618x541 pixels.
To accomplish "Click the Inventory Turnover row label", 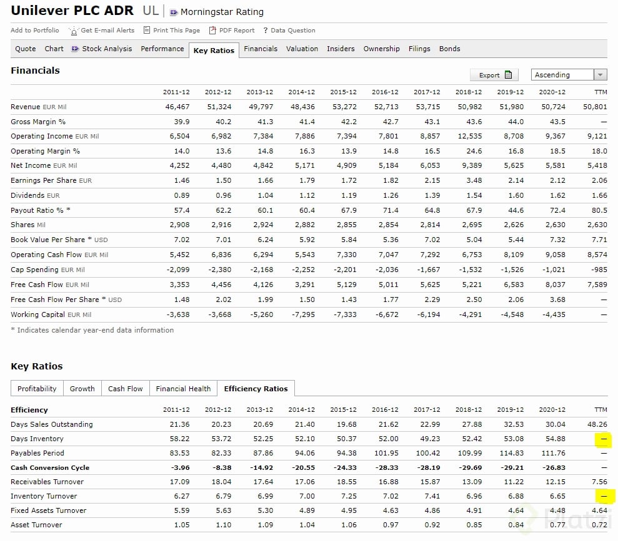I will [44, 496].
